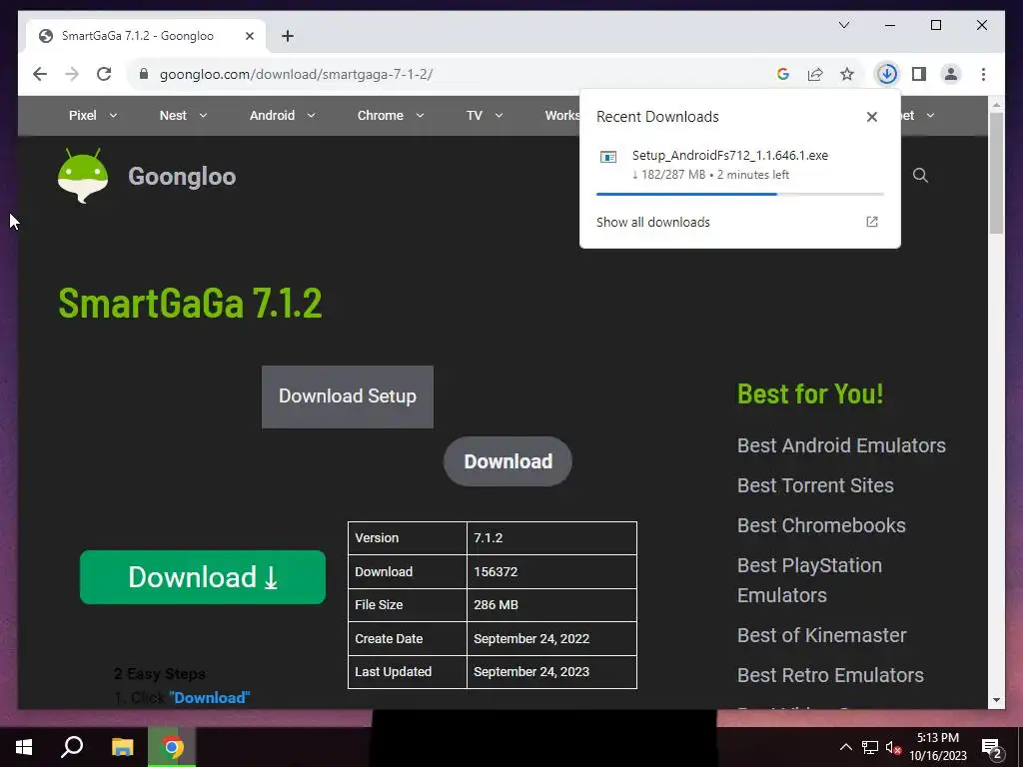Close the Recent Downloads popup
Image resolution: width=1023 pixels, height=767 pixels.
coord(871,117)
